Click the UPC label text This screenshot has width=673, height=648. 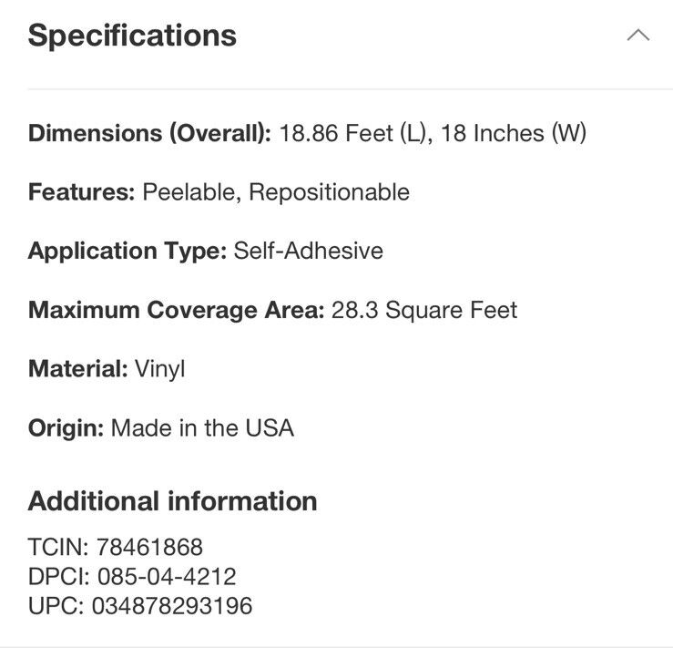click(56, 605)
